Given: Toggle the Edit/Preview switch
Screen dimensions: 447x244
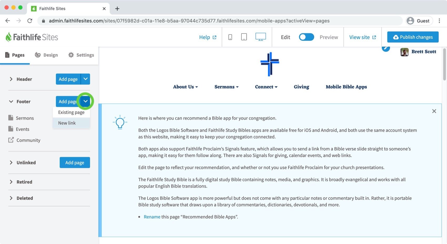Looking at the screenshot, I should click(x=306, y=37).
